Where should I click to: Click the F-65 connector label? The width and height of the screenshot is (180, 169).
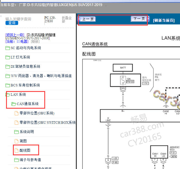(115, 162)
